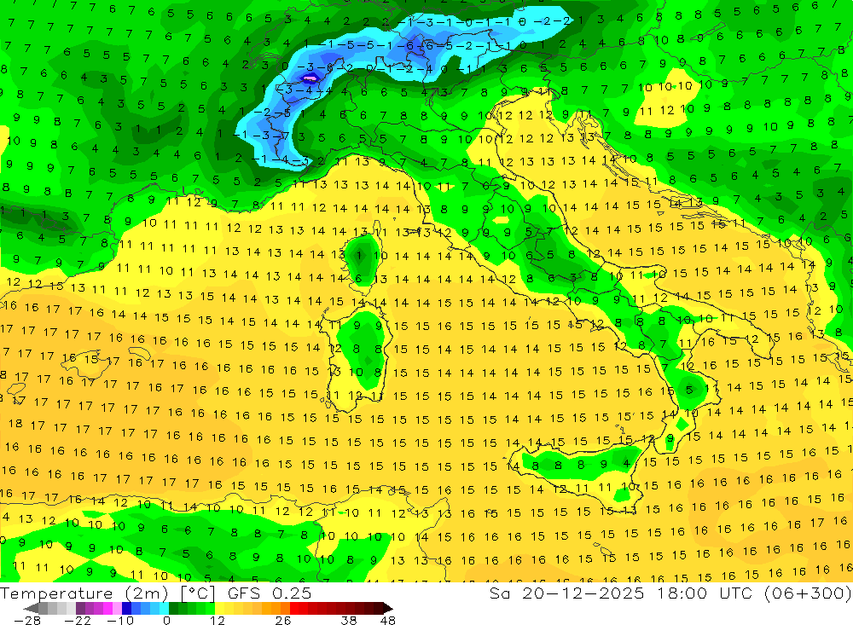
Task: Click the dark maroon right arrow end of color scale
Action: (x=388, y=608)
